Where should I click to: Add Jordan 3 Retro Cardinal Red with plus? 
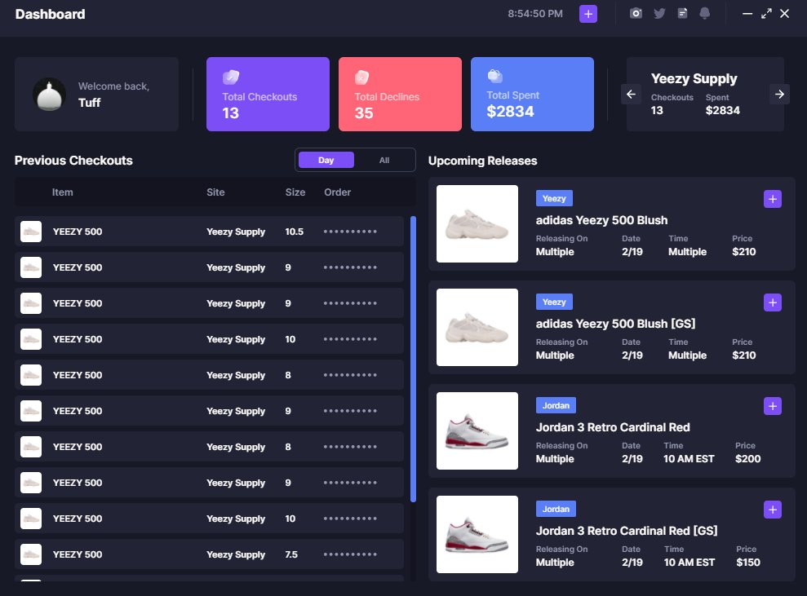pos(772,406)
